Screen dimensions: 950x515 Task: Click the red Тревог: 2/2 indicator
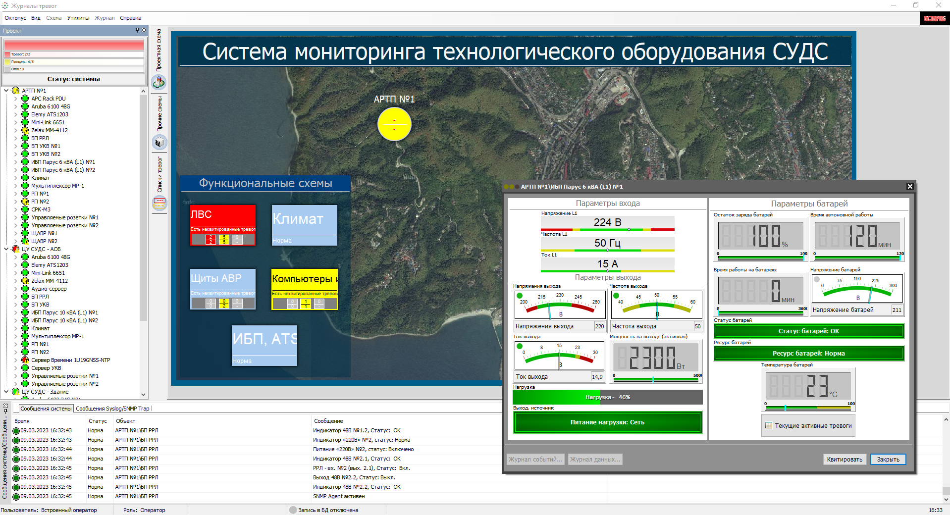coord(74,54)
